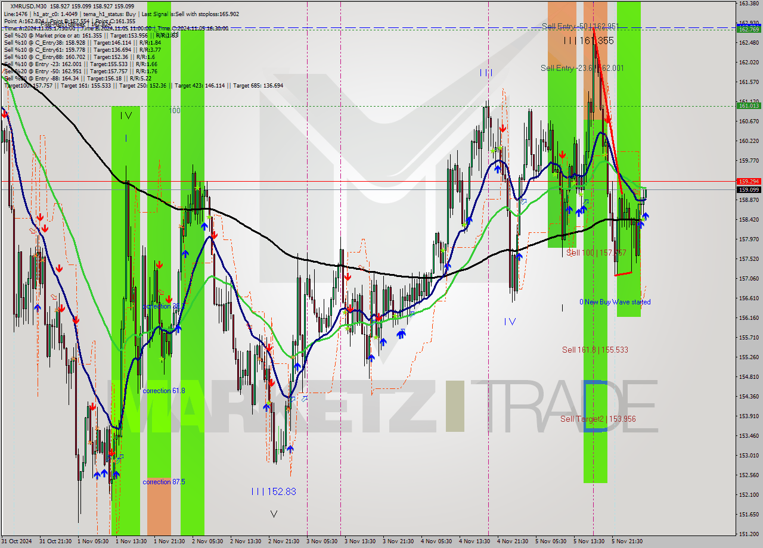Select the C_Entry61: 159.778 sell line
The width and height of the screenshot is (763, 548).
click(82, 49)
